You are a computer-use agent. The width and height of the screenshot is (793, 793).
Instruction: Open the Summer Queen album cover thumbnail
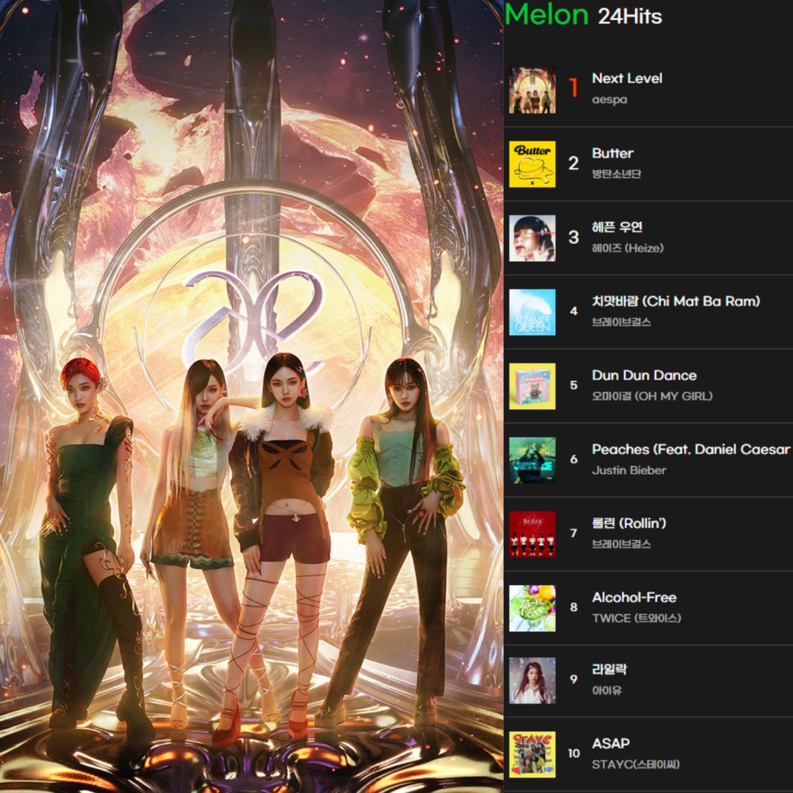click(533, 312)
